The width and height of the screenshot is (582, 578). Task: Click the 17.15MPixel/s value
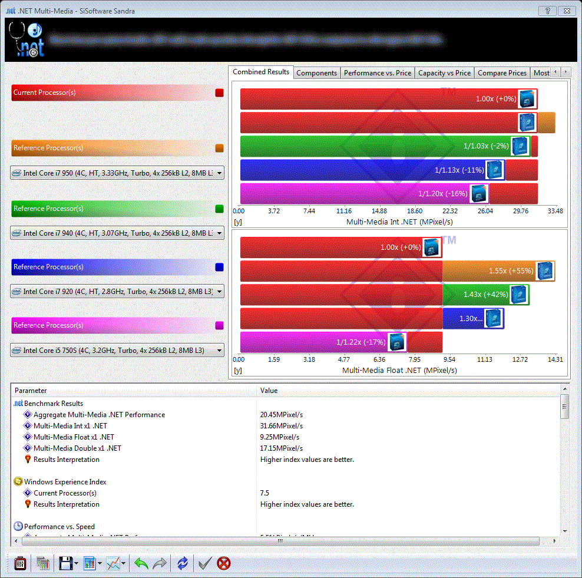[x=282, y=448]
